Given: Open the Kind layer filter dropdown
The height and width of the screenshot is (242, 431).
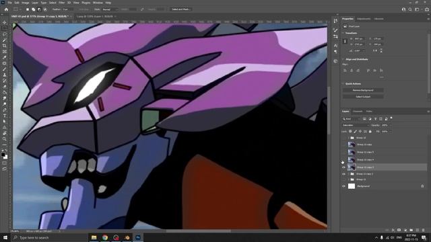Looking at the screenshot, I should click(351, 119).
